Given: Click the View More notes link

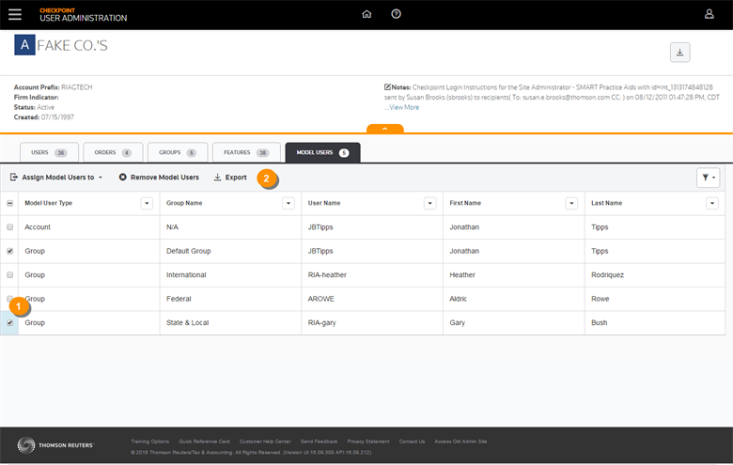Looking at the screenshot, I should click(404, 107).
